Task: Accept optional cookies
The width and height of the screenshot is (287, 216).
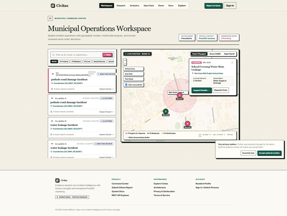Action: point(269,153)
